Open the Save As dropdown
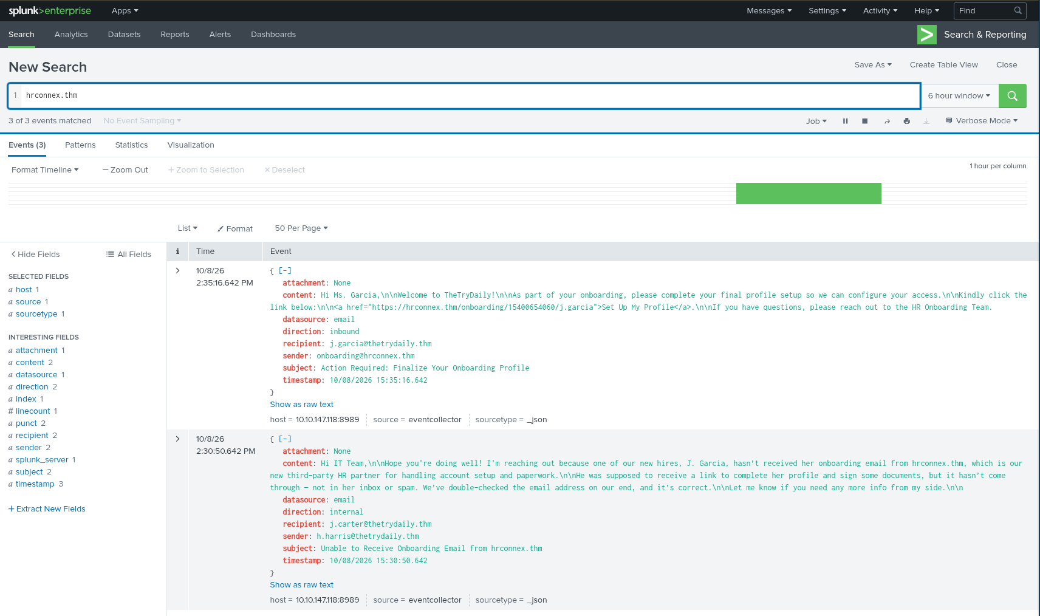Image resolution: width=1040 pixels, height=616 pixels. (x=873, y=65)
